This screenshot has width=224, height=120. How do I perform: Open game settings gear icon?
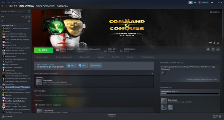coord(208,49)
